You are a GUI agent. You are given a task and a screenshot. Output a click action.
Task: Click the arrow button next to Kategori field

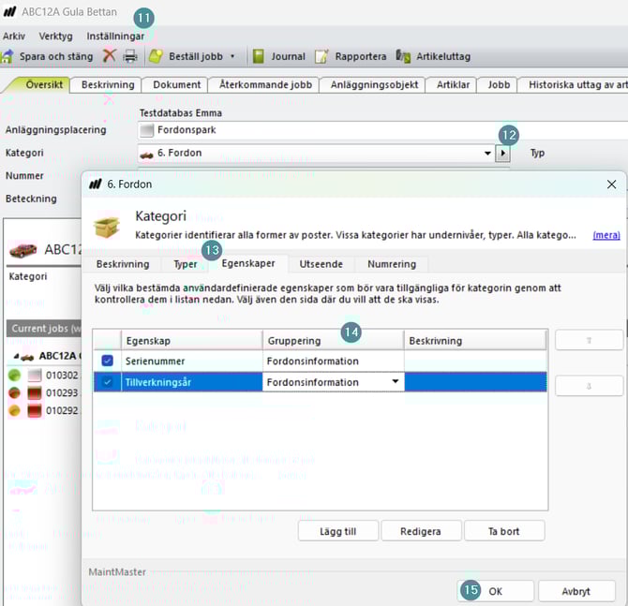pyautogui.click(x=503, y=153)
